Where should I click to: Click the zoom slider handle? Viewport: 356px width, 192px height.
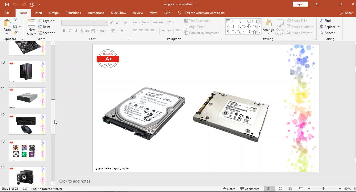(323, 189)
